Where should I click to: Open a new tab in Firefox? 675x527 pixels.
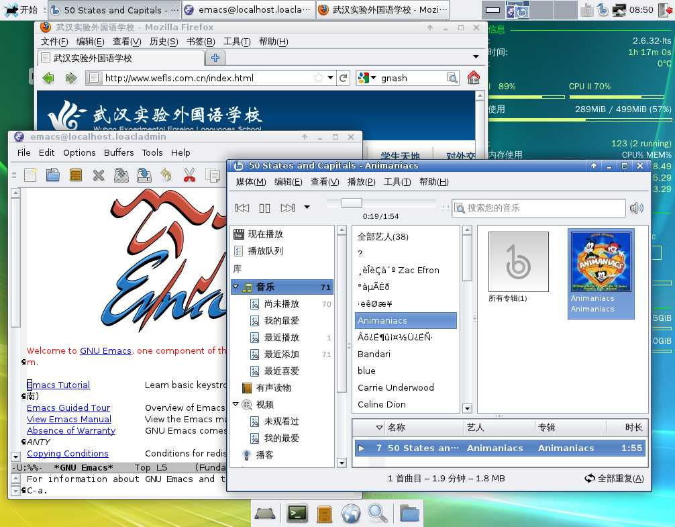pyautogui.click(x=215, y=58)
